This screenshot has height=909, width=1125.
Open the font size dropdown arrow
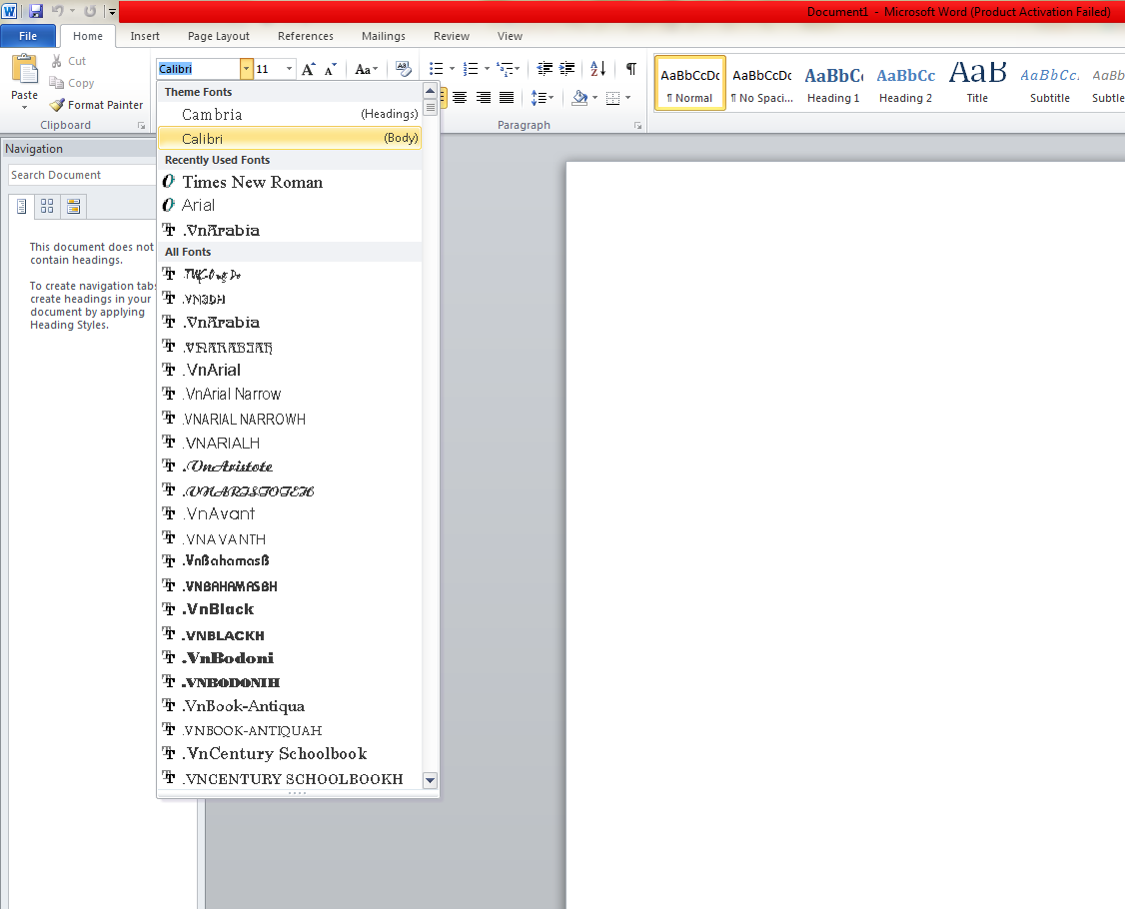click(x=289, y=69)
